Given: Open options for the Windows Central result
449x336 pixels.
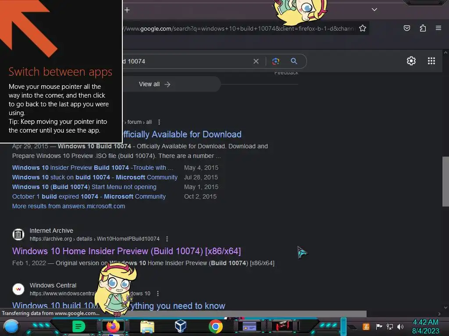Looking at the screenshot, I should [x=158, y=294].
